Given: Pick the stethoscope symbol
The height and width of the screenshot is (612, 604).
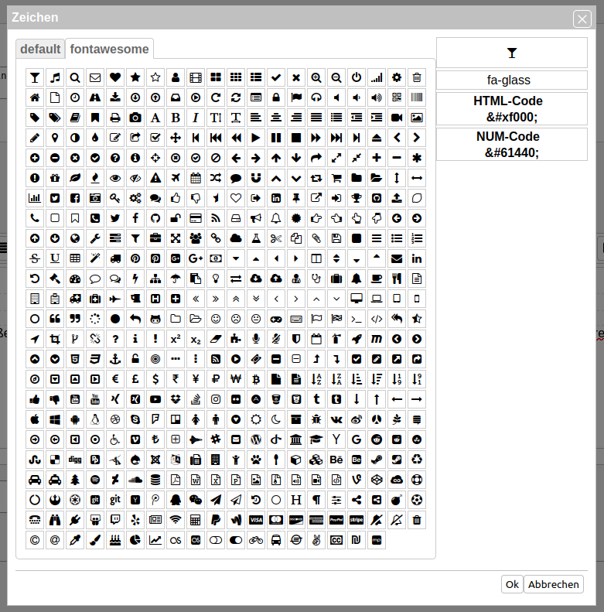Looking at the screenshot, I should tap(316, 279).
